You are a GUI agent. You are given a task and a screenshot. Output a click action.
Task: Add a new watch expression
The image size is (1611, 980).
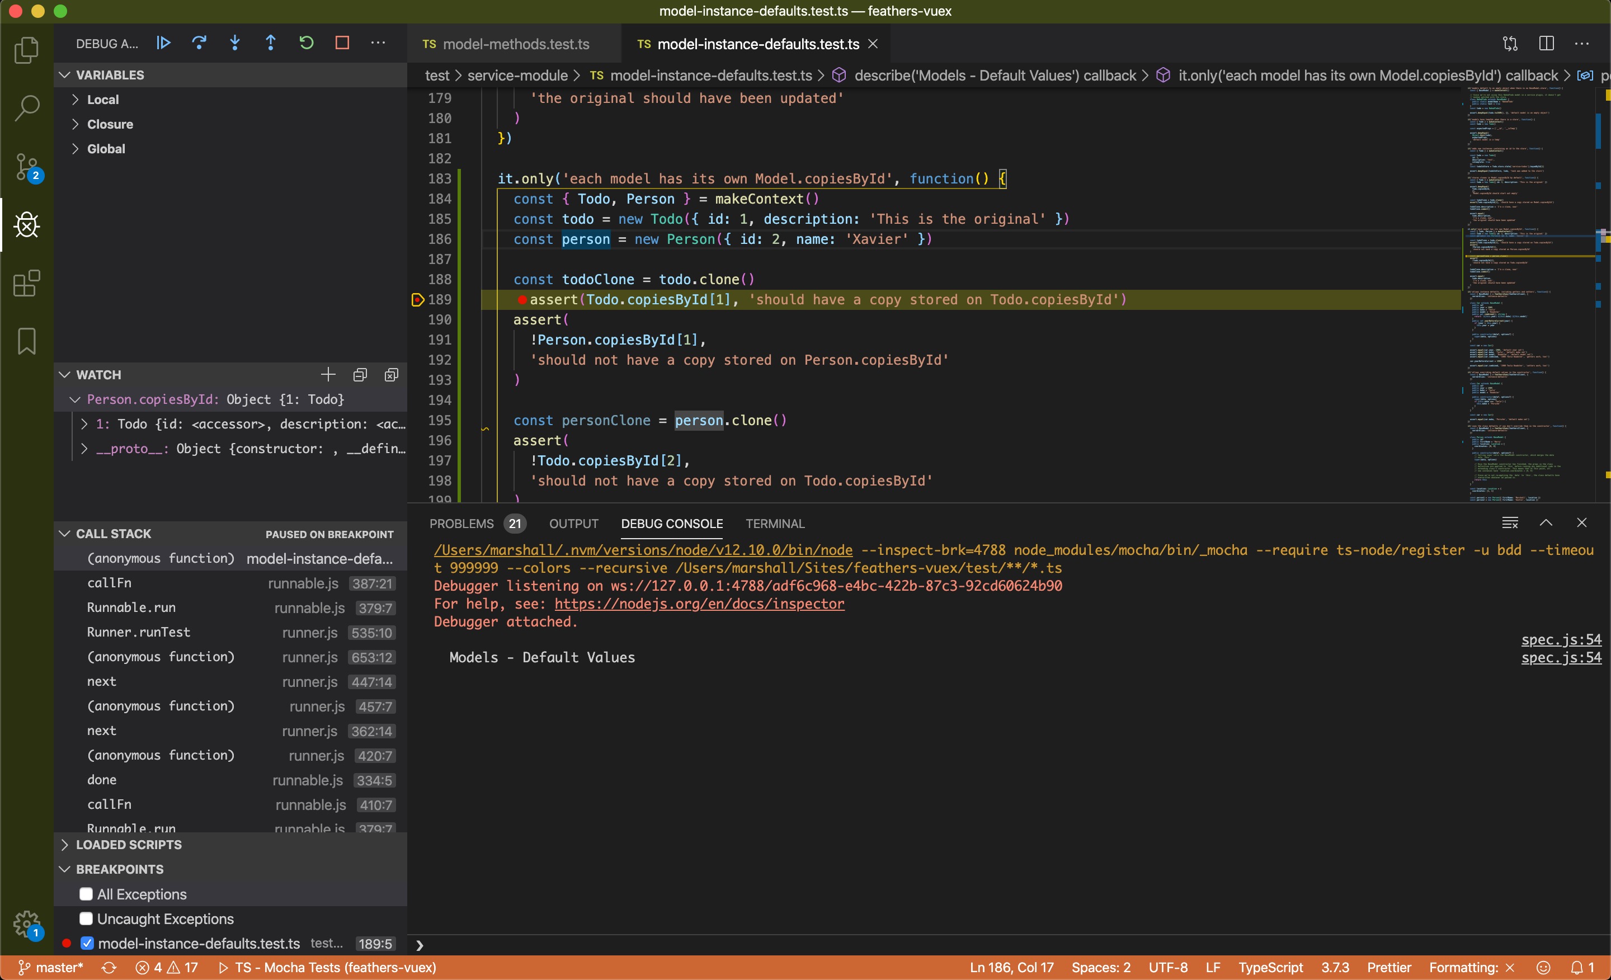pos(328,375)
